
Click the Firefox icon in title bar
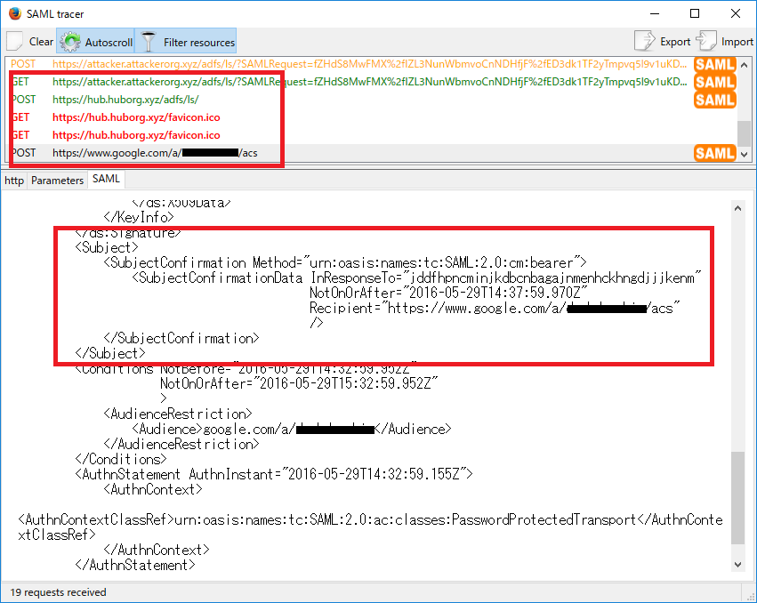pos(14,13)
